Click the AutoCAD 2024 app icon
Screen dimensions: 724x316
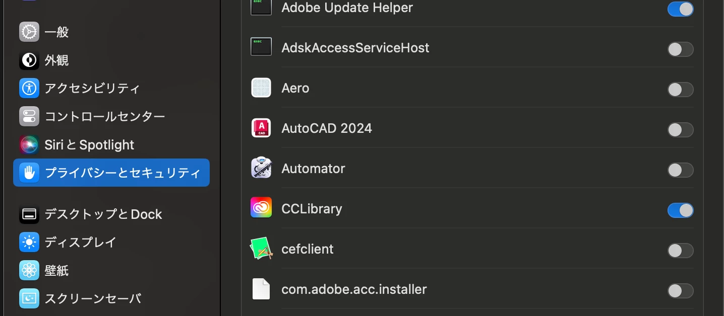pyautogui.click(x=261, y=128)
